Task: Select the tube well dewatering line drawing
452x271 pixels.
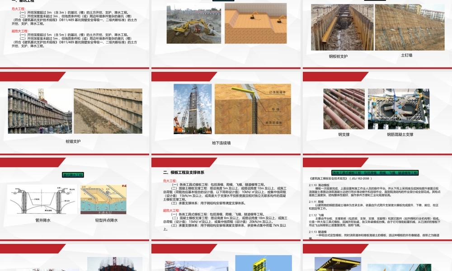Action: point(42,199)
